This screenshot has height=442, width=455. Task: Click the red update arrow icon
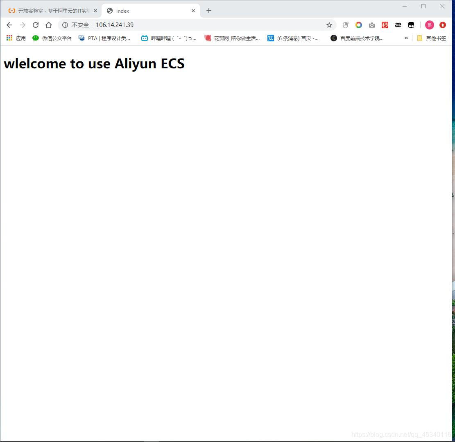tap(443, 25)
